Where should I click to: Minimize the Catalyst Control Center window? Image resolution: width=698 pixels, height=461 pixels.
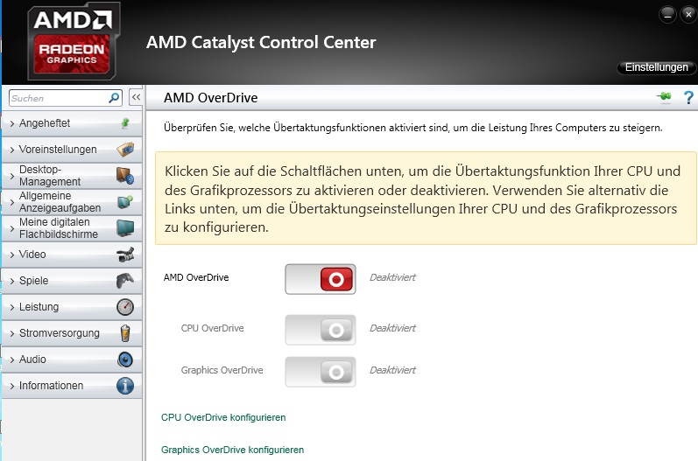(667, 15)
